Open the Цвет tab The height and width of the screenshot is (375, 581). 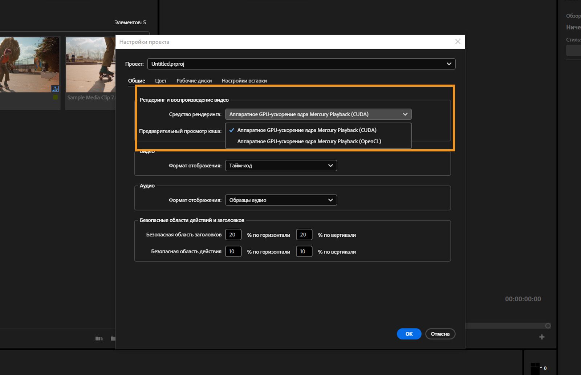[161, 81]
